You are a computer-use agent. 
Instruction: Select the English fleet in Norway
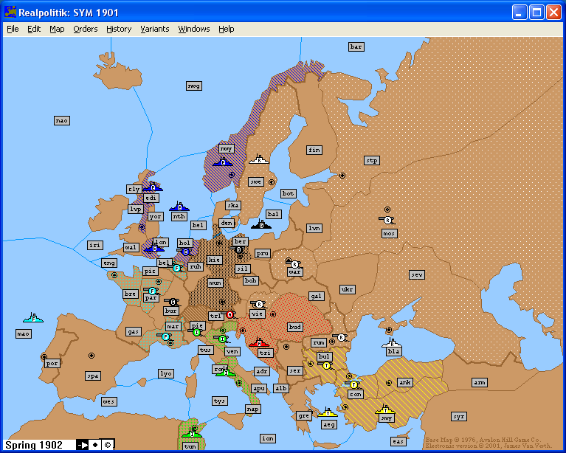pyautogui.click(x=223, y=162)
